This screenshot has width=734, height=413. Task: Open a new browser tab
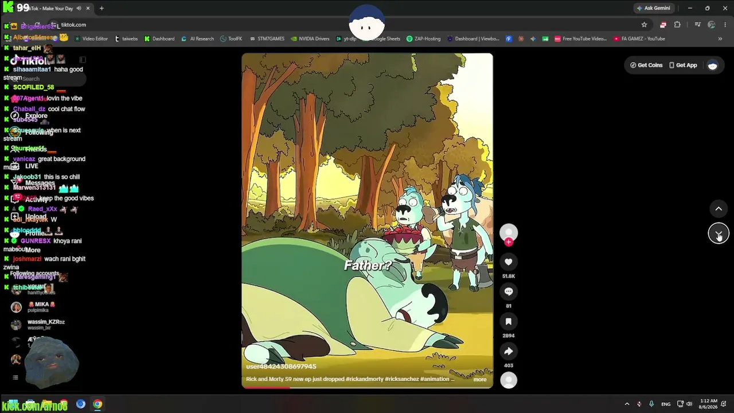[x=101, y=9]
